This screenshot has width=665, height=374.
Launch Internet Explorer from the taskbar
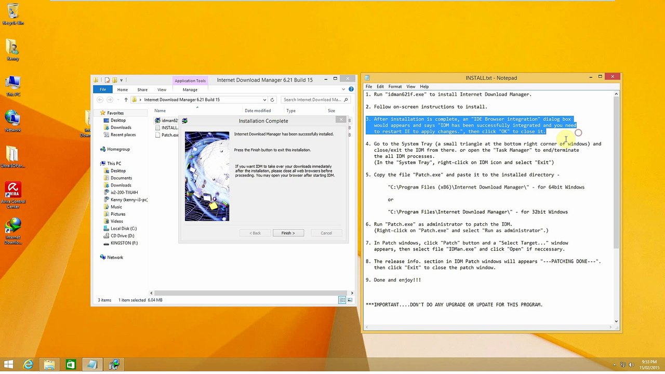pyautogui.click(x=28, y=365)
